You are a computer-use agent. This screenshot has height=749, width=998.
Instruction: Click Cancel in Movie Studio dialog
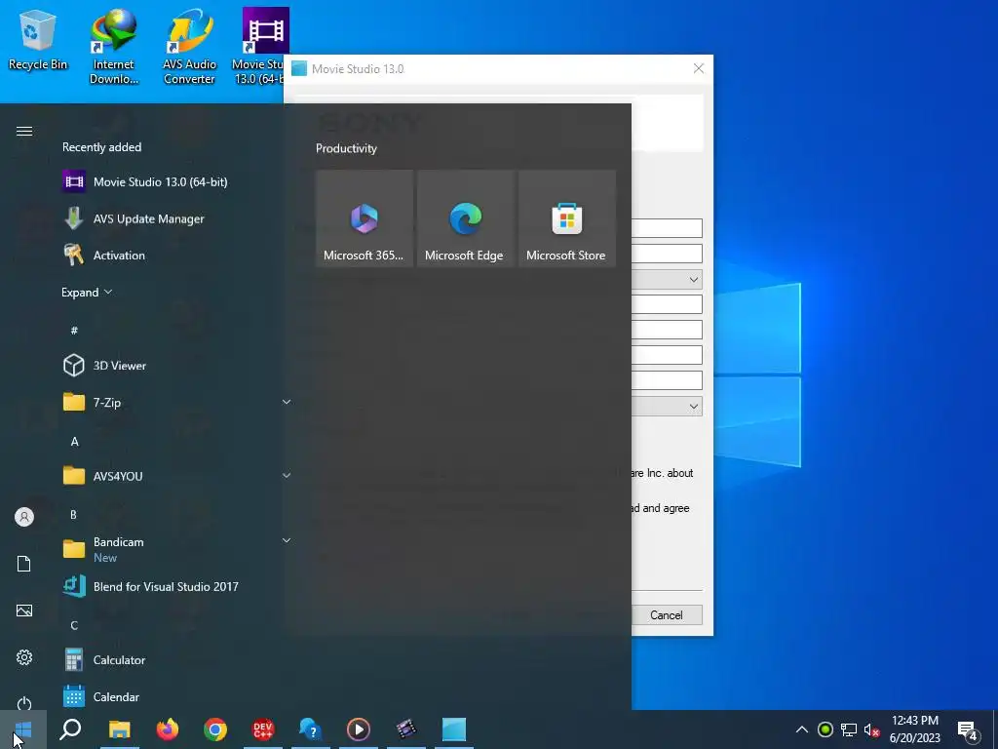pos(666,615)
